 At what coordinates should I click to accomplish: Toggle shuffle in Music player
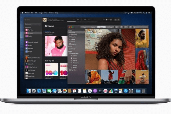coord(74,20)
